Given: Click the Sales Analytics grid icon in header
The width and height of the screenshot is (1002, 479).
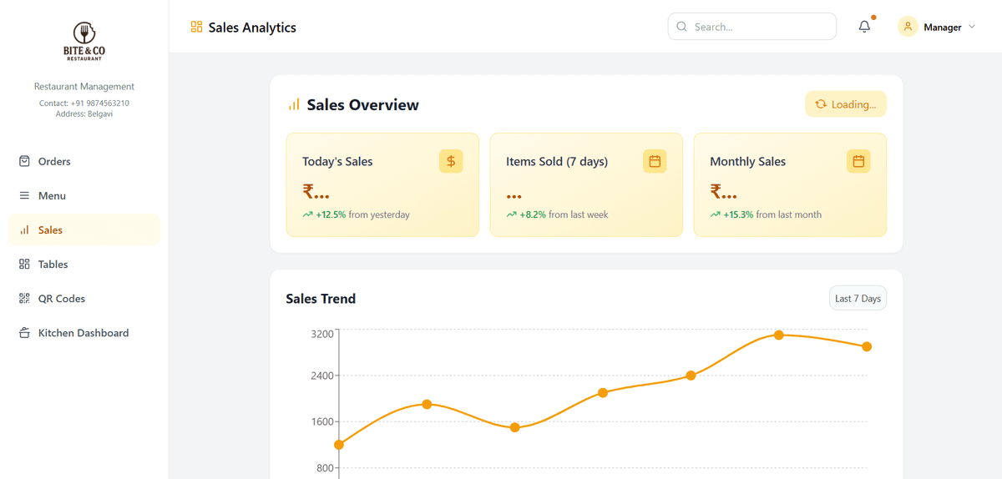Looking at the screenshot, I should (x=197, y=27).
